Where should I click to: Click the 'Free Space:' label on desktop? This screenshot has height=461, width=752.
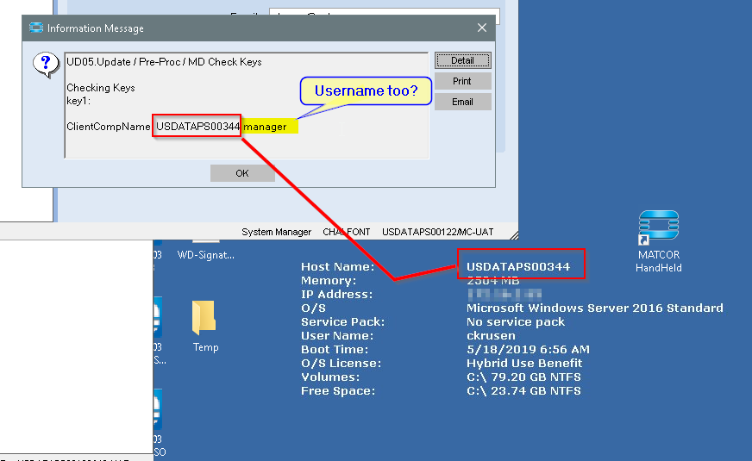click(x=338, y=391)
